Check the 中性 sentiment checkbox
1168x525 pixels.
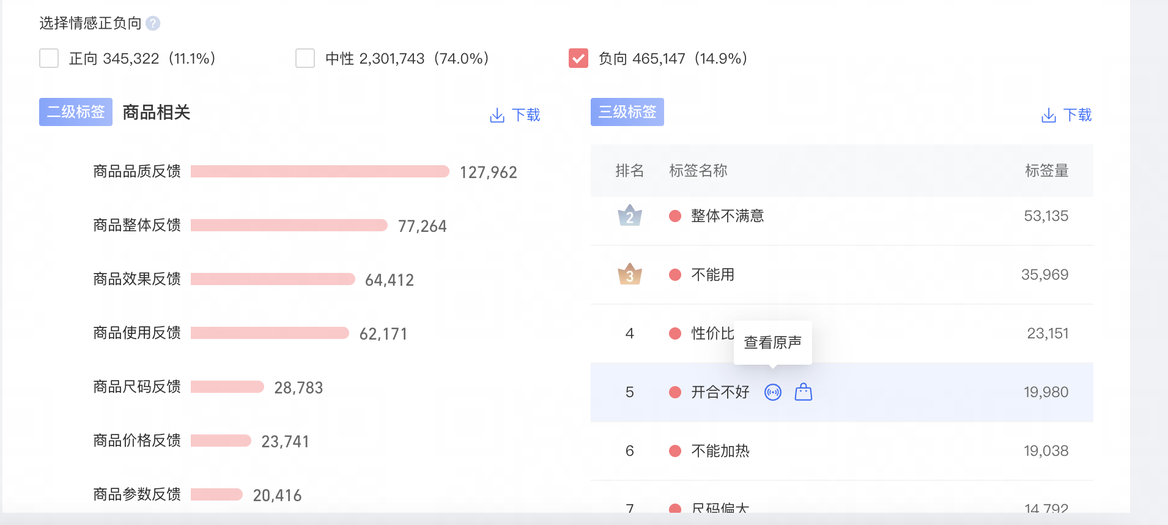pyautogui.click(x=305, y=59)
